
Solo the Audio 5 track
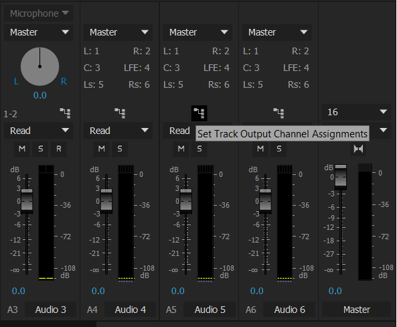coord(200,149)
